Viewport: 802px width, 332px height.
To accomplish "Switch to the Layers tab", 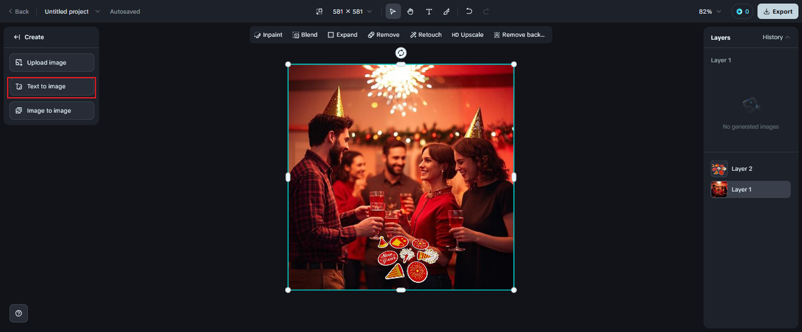I will 721,38.
